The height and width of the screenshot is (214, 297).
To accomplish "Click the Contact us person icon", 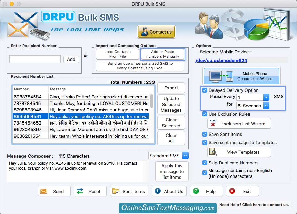I will (145, 32).
